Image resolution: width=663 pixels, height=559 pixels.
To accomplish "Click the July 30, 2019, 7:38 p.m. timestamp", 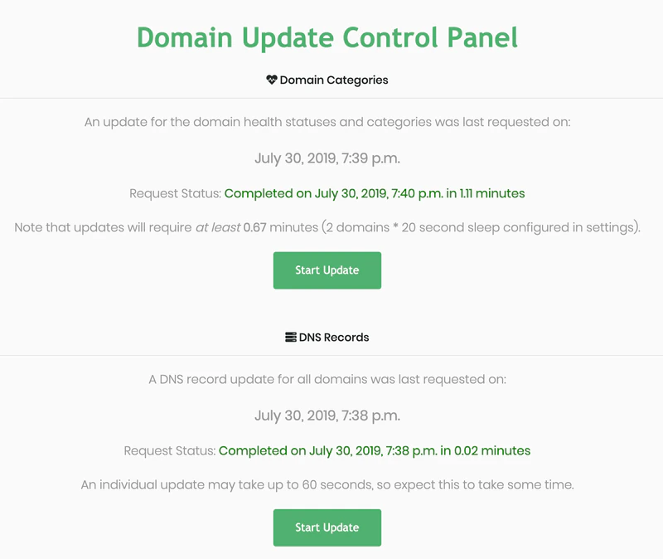I will [x=327, y=416].
